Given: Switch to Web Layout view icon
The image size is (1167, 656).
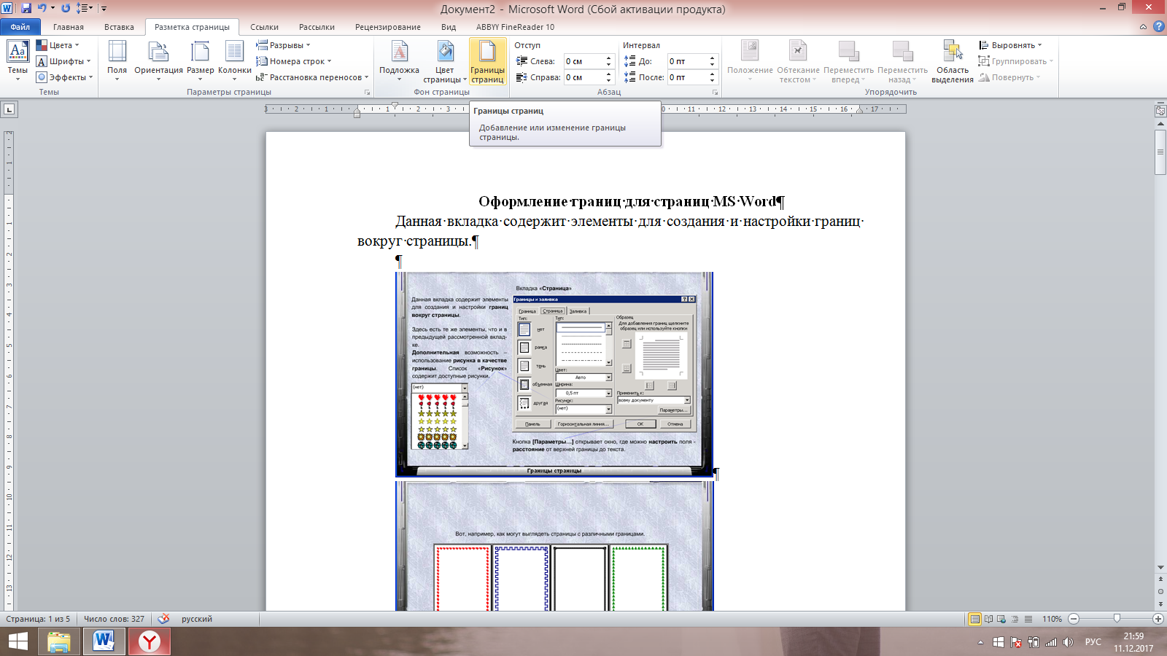Looking at the screenshot, I should [x=1001, y=619].
